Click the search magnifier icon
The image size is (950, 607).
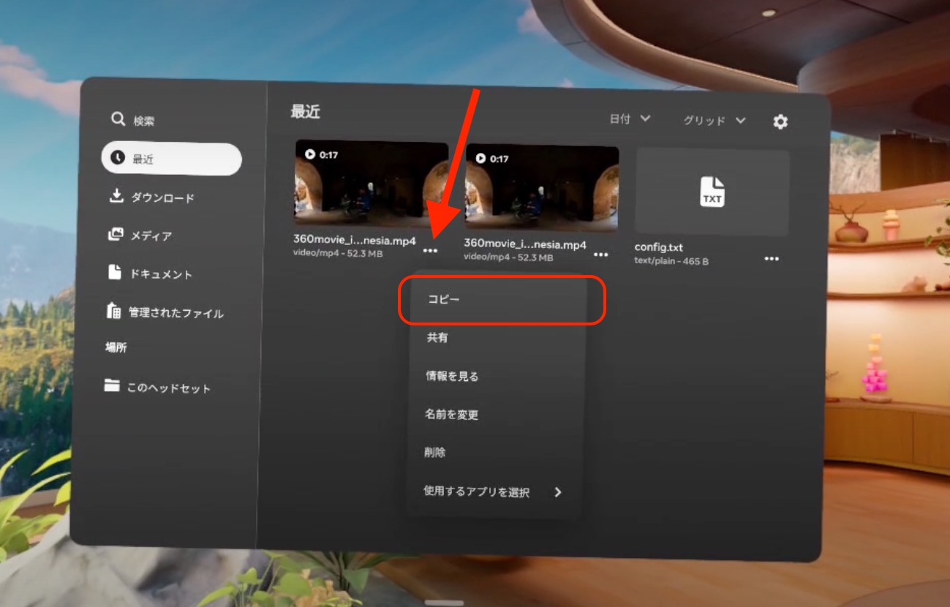pos(118,119)
